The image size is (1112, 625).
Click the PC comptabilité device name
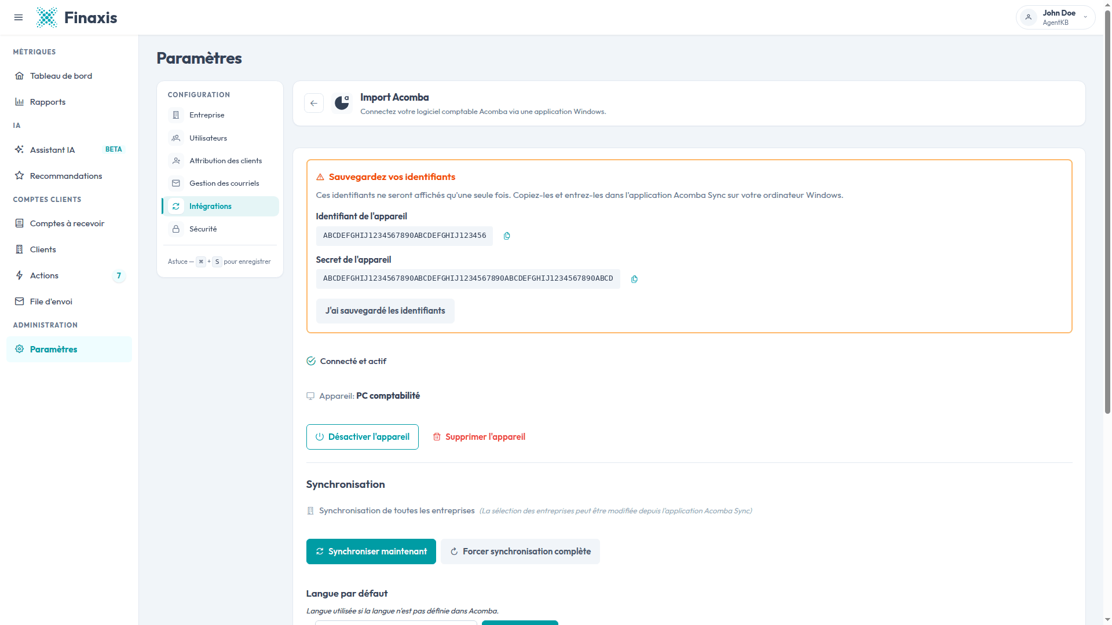(388, 396)
